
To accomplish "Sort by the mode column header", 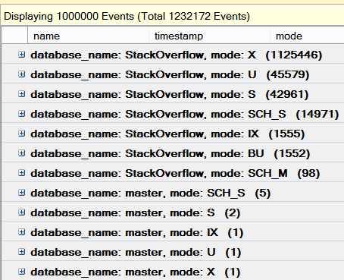I will pos(307,36).
